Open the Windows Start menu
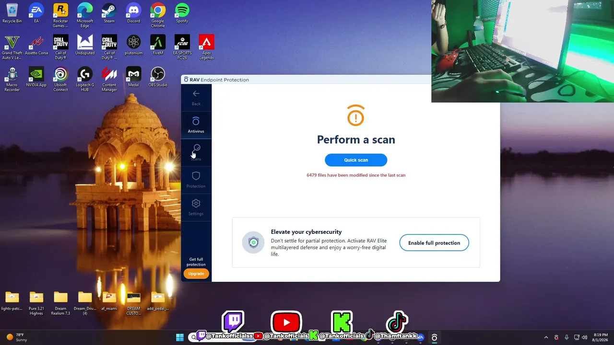The height and width of the screenshot is (345, 614). tap(180, 337)
